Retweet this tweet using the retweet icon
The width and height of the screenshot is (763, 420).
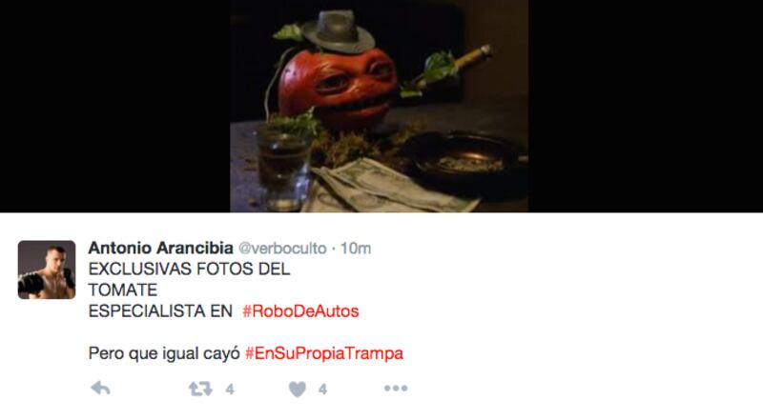[x=200, y=389]
